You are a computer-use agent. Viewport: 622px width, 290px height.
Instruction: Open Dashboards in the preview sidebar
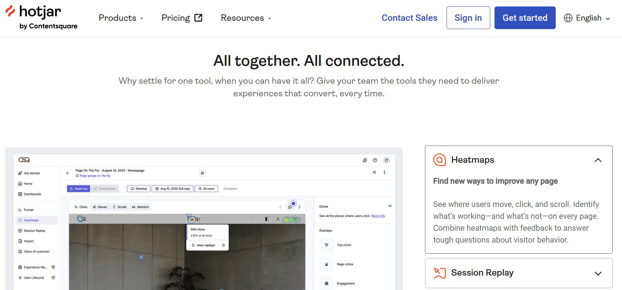click(x=30, y=194)
